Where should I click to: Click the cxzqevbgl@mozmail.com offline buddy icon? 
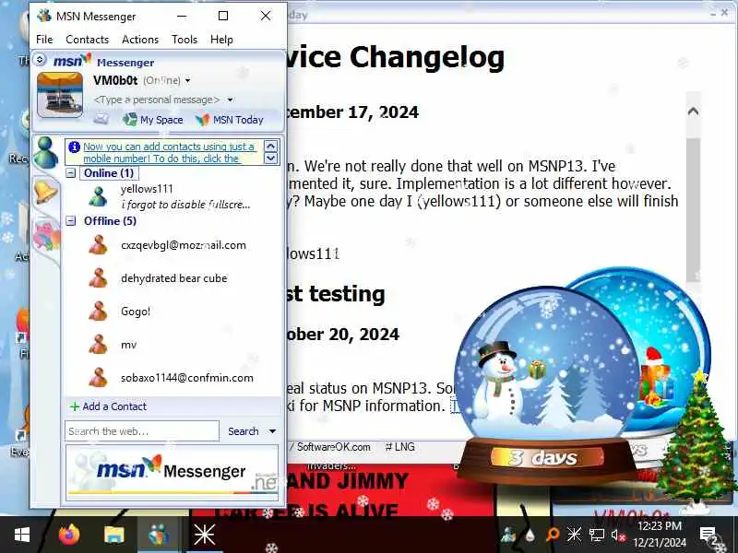[x=98, y=245]
